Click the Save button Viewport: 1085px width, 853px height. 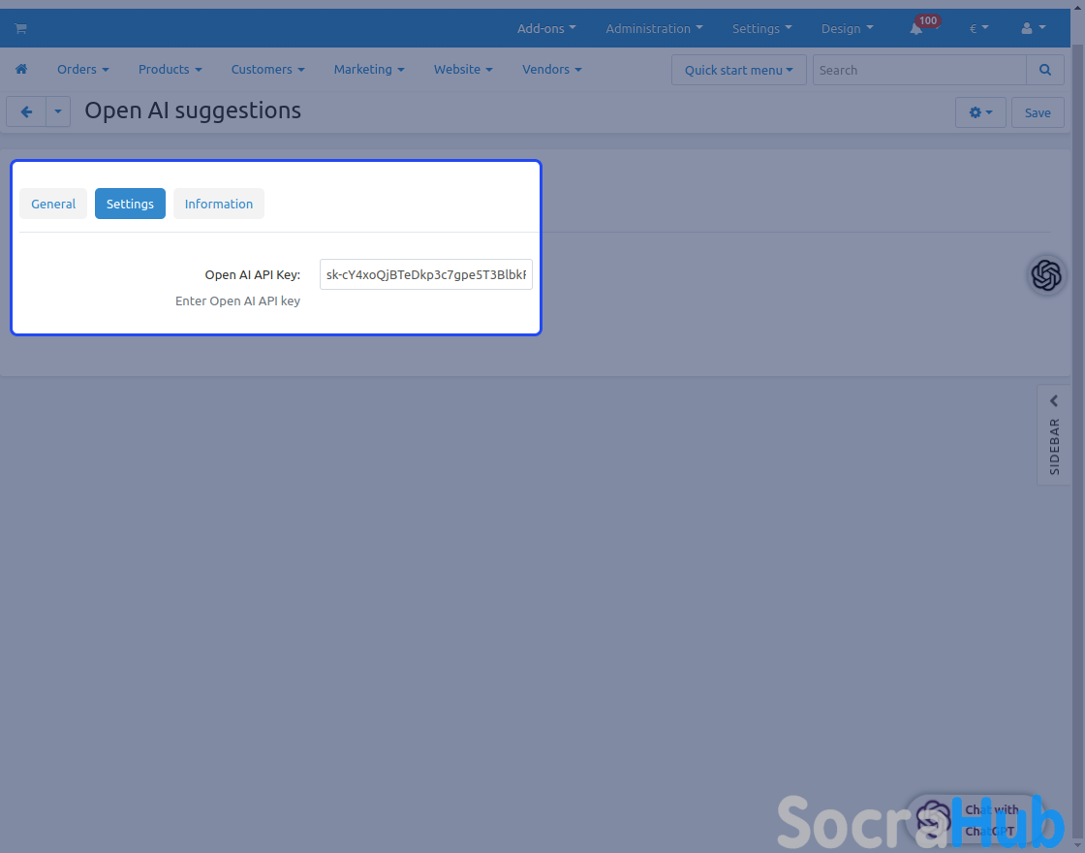tap(1038, 112)
